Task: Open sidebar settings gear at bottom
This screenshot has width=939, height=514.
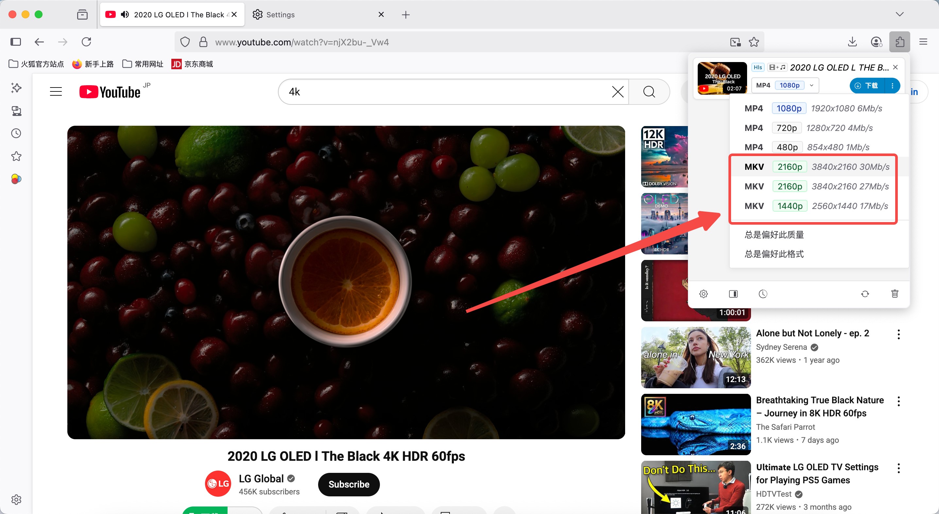Action: (x=16, y=499)
